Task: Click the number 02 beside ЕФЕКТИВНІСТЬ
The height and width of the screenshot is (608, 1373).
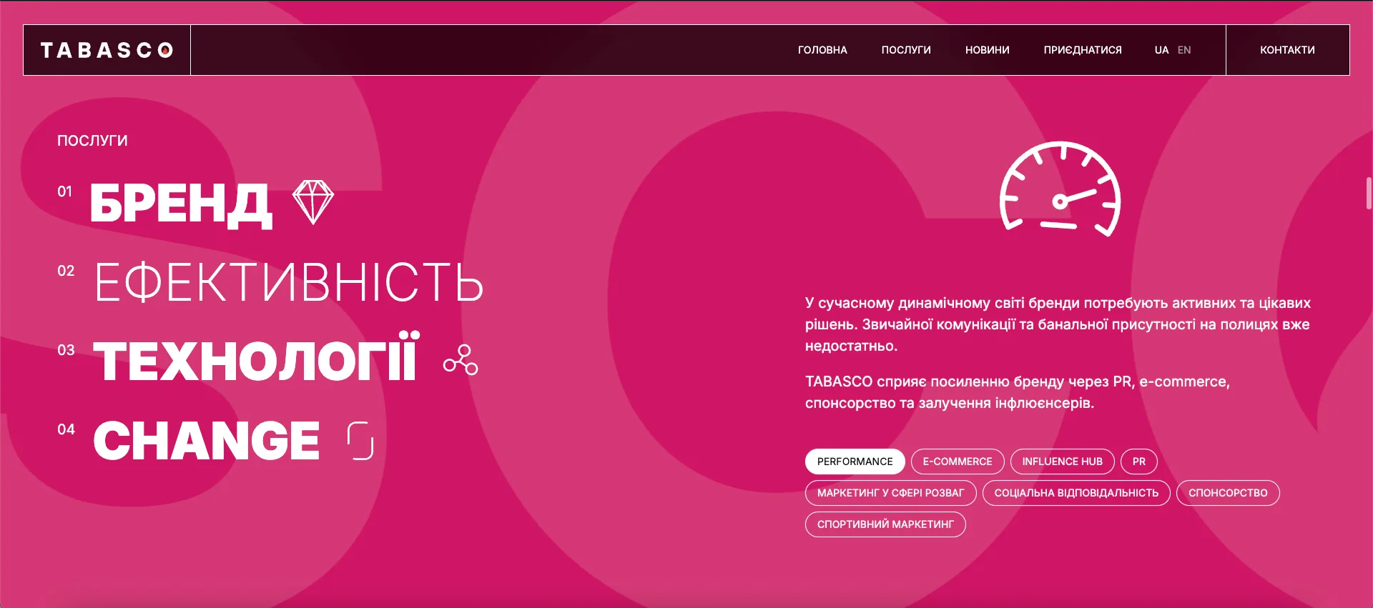Action: [x=66, y=271]
